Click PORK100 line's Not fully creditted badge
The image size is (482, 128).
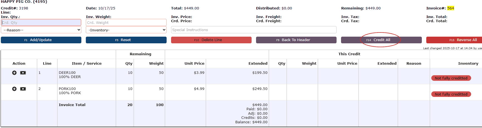451,94
